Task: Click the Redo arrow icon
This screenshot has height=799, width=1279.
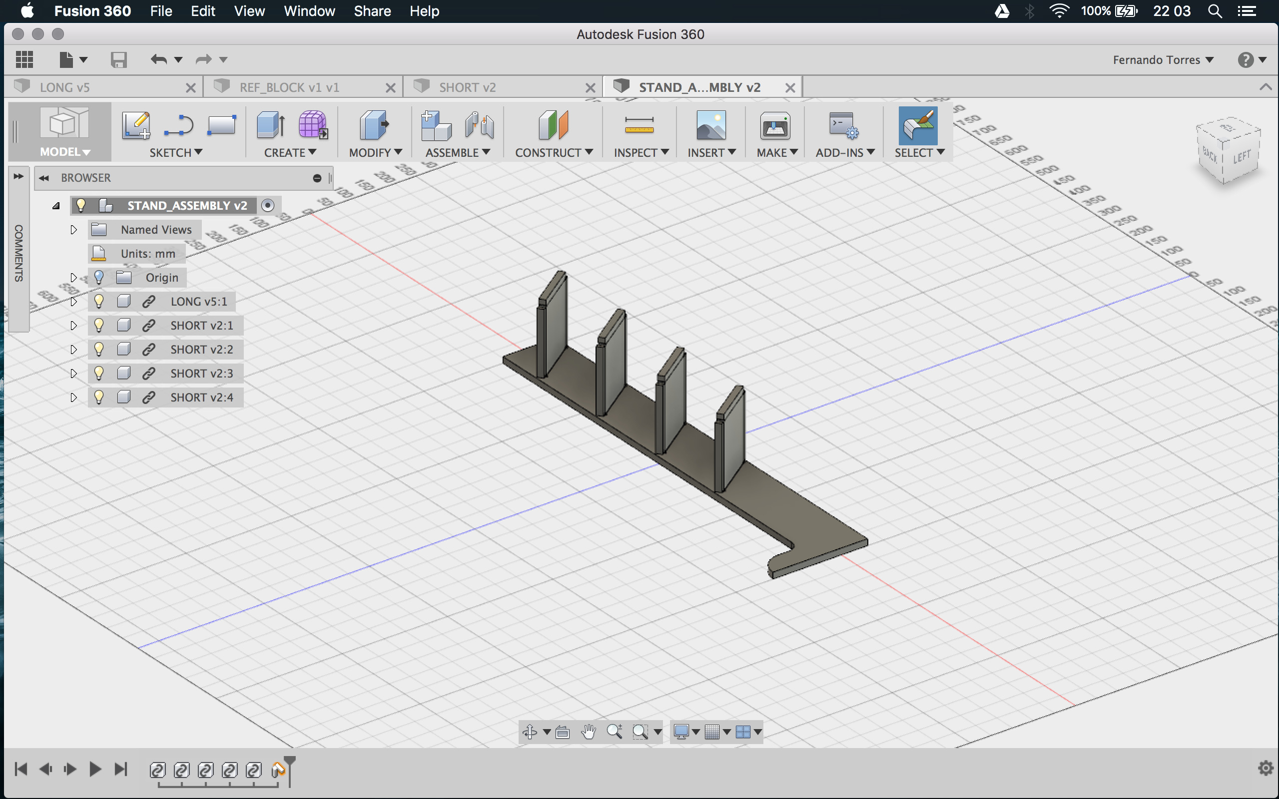Action: pyautogui.click(x=204, y=59)
